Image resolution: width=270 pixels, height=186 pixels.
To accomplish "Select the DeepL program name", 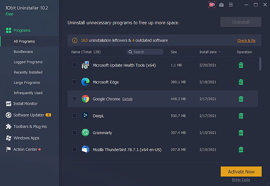I will [x=98, y=116].
